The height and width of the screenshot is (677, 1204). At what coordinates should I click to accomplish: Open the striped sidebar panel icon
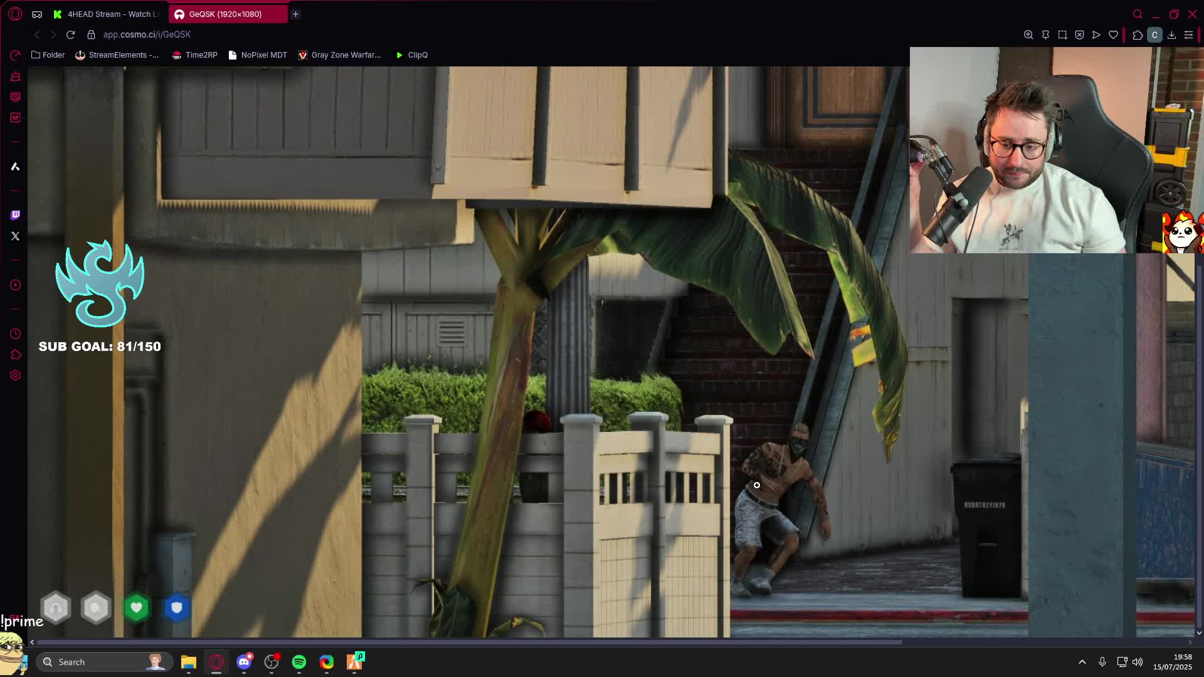coord(15,97)
